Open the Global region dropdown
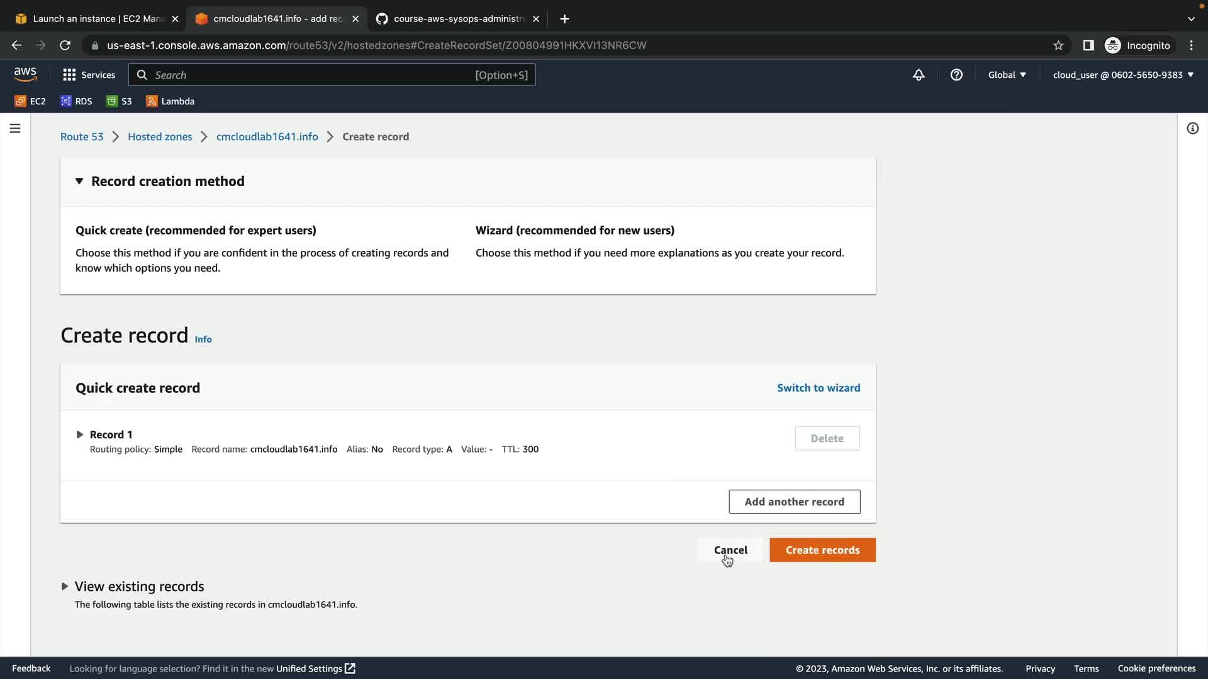The image size is (1208, 679). (x=1007, y=75)
